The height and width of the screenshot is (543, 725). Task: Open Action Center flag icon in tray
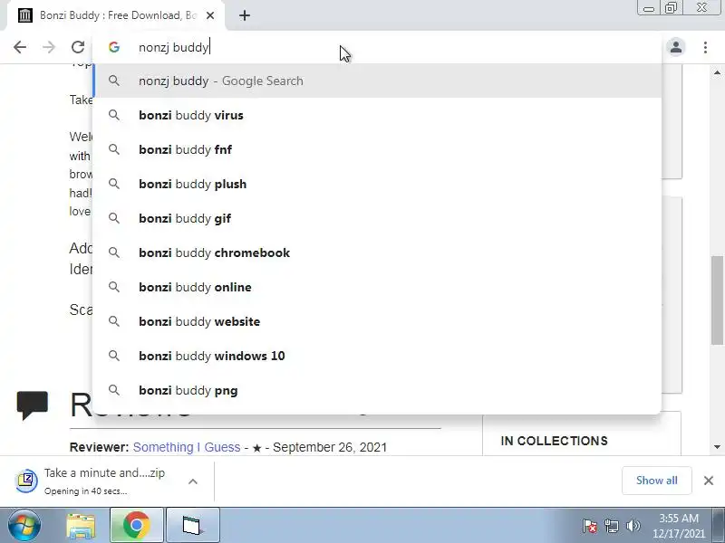590,526
